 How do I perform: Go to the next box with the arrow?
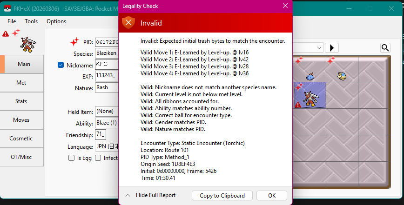(331, 48)
